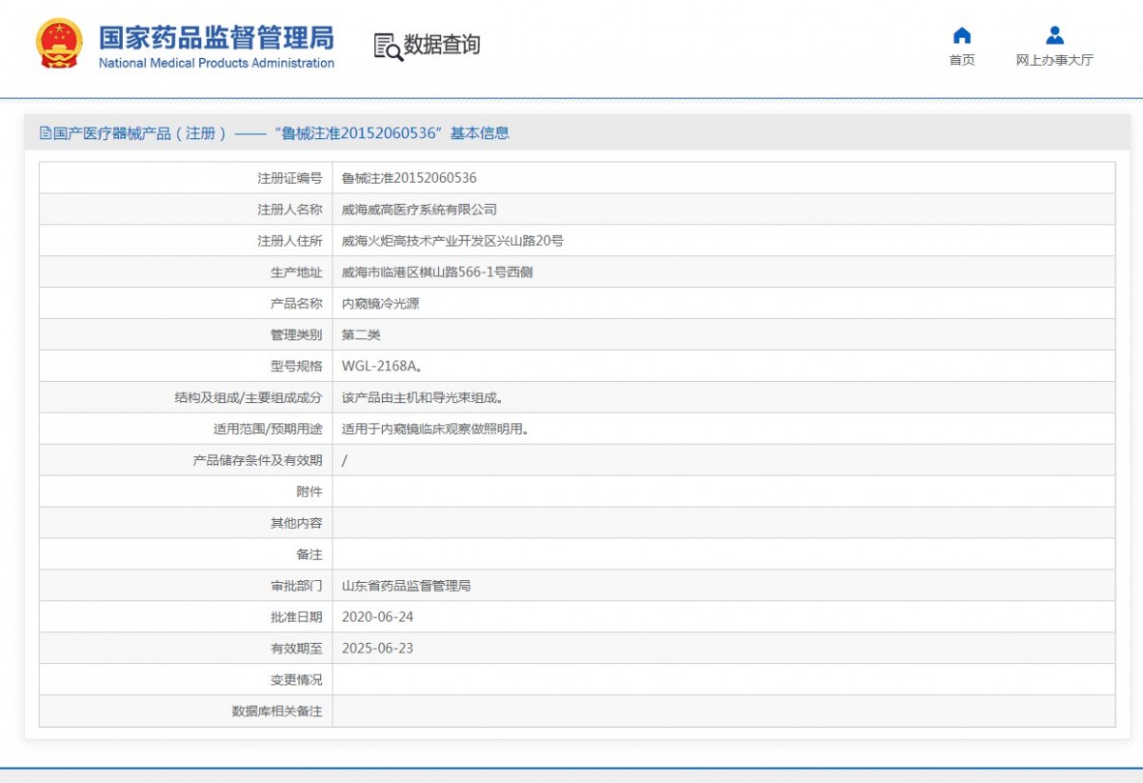Click the 结构及组成/主要组成成分 label
This screenshot has width=1143, height=783.
pos(249,398)
